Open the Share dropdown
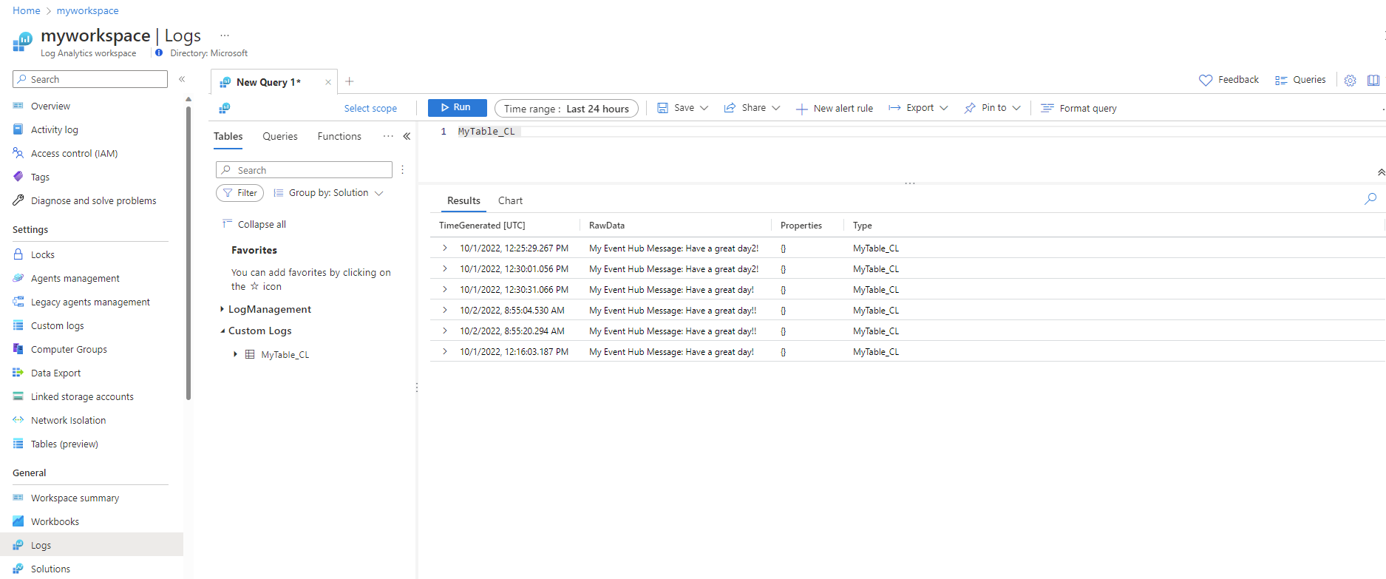The height and width of the screenshot is (579, 1386). (752, 108)
